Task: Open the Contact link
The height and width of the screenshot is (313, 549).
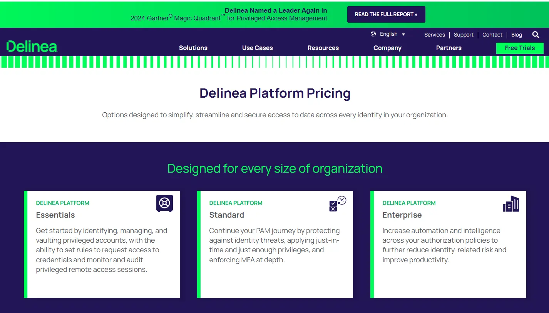Action: [x=492, y=35]
